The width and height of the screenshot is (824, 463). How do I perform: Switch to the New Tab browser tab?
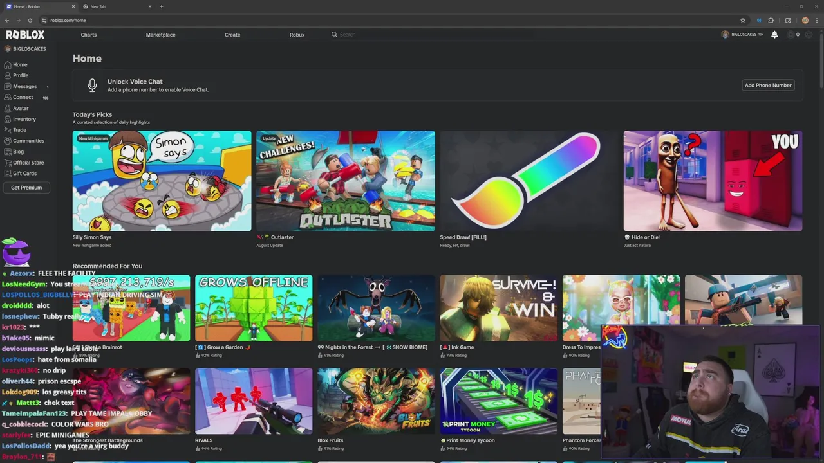118,6
